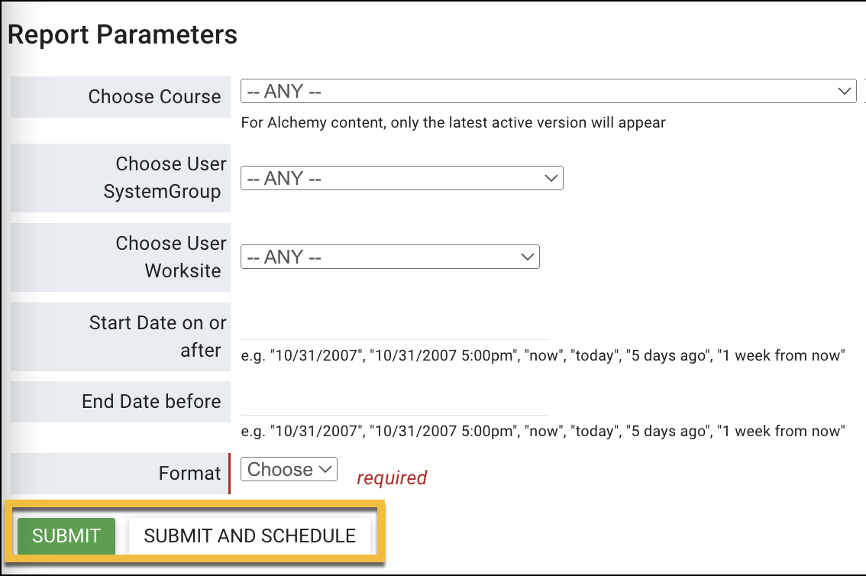The height and width of the screenshot is (576, 866).
Task: Click the chevron arrow on Choose Course
Action: (844, 91)
